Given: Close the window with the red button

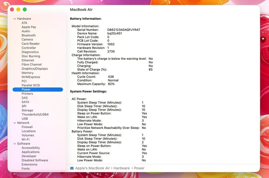Looking at the screenshot, I should [x=12, y=9].
